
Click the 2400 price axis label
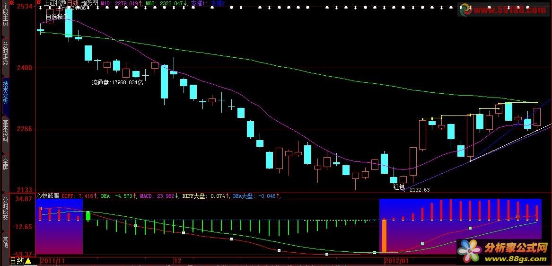pos(24,68)
